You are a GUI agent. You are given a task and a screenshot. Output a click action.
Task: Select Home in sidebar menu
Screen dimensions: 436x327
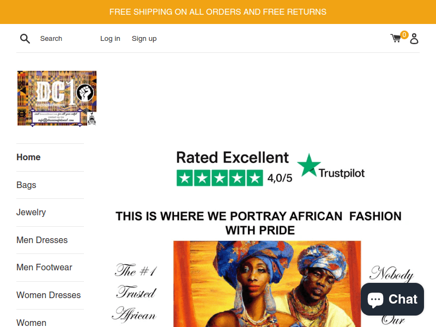pyautogui.click(x=28, y=157)
